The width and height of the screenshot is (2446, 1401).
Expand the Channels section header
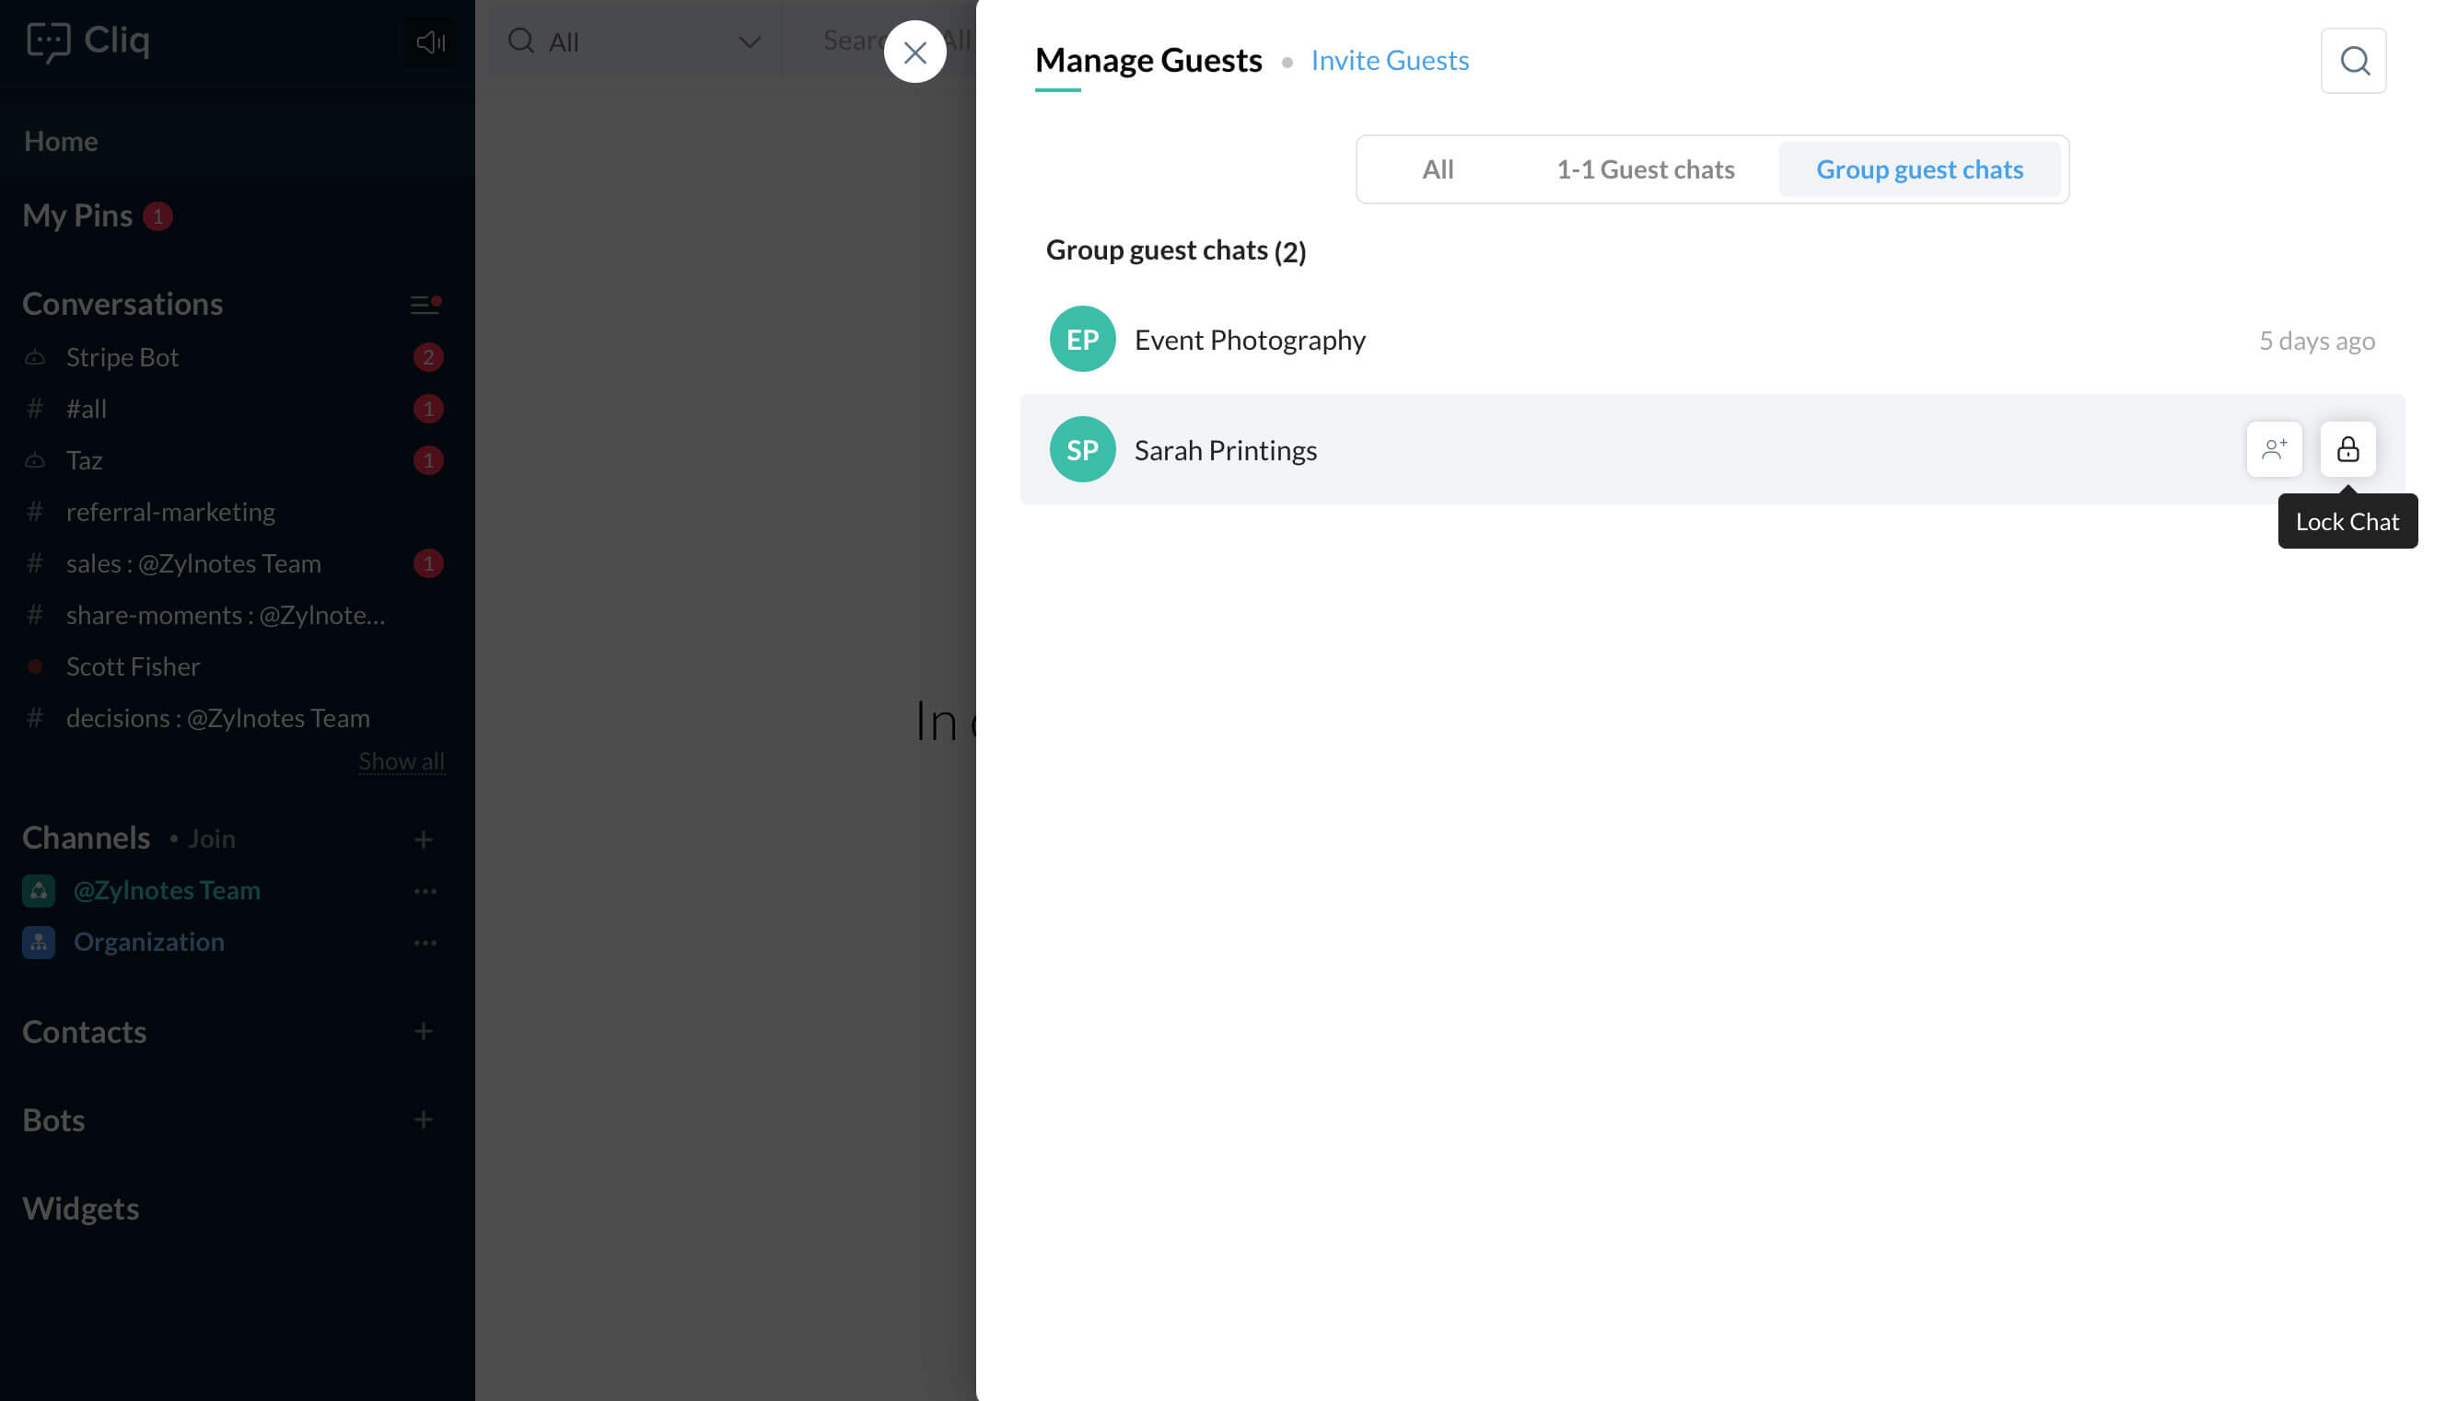[x=86, y=838]
